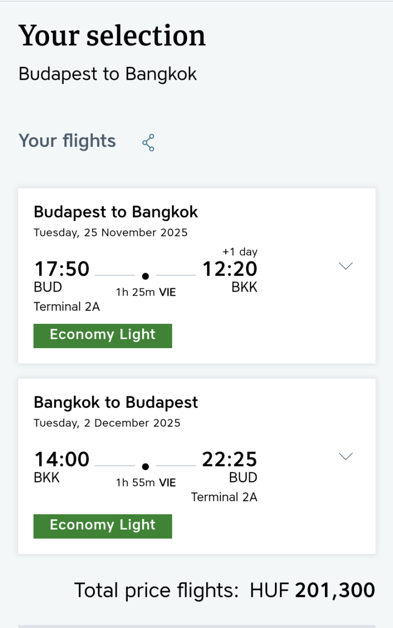Click the Your flights section heading
Viewport: 393px width, 628px height.
click(x=67, y=141)
